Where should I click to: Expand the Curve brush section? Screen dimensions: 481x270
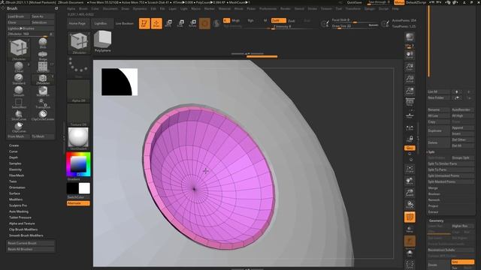(x=14, y=151)
